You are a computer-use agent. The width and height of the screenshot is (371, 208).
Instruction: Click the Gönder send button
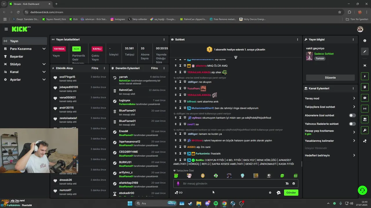tap(291, 193)
